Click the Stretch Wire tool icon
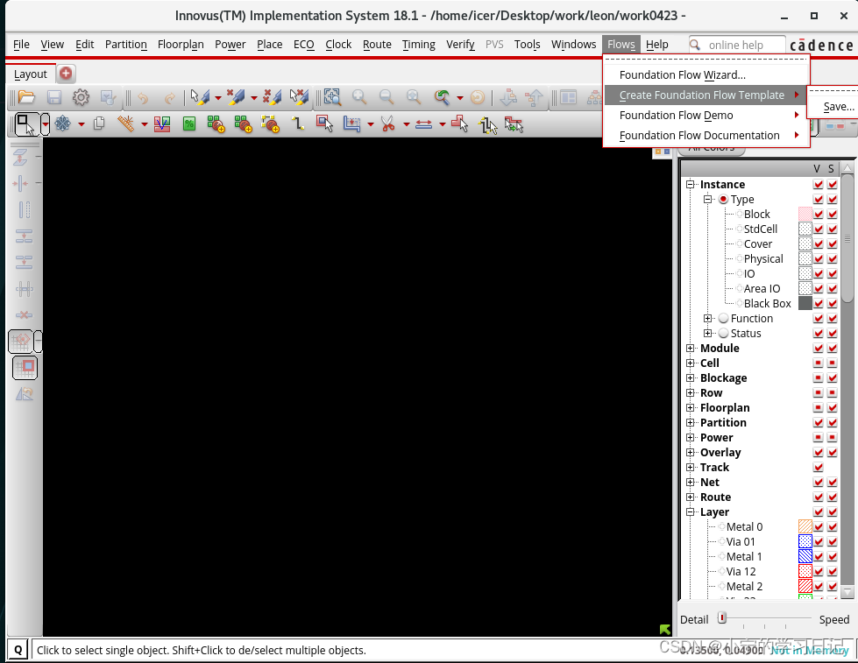858x663 pixels. point(424,124)
